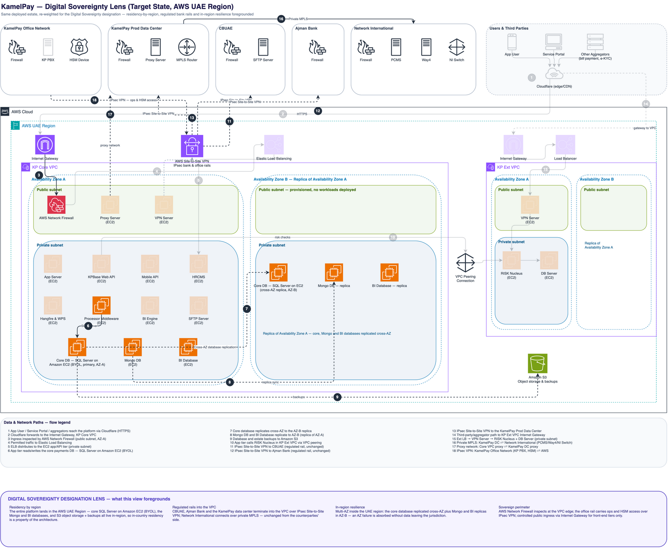Select the KP Ext VPC Internet Gateway icon
The width and height of the screenshot is (668, 548).
514,145
